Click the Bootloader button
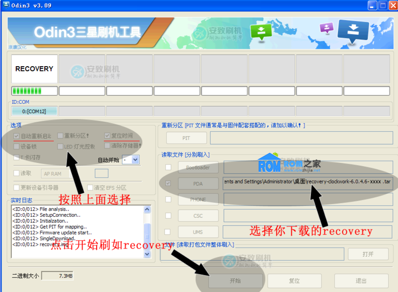The height and width of the screenshot is (292, 398). [198, 167]
